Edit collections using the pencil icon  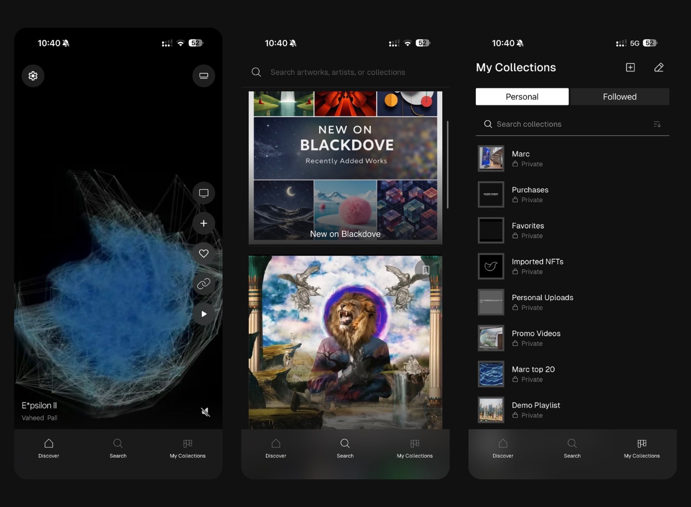659,67
